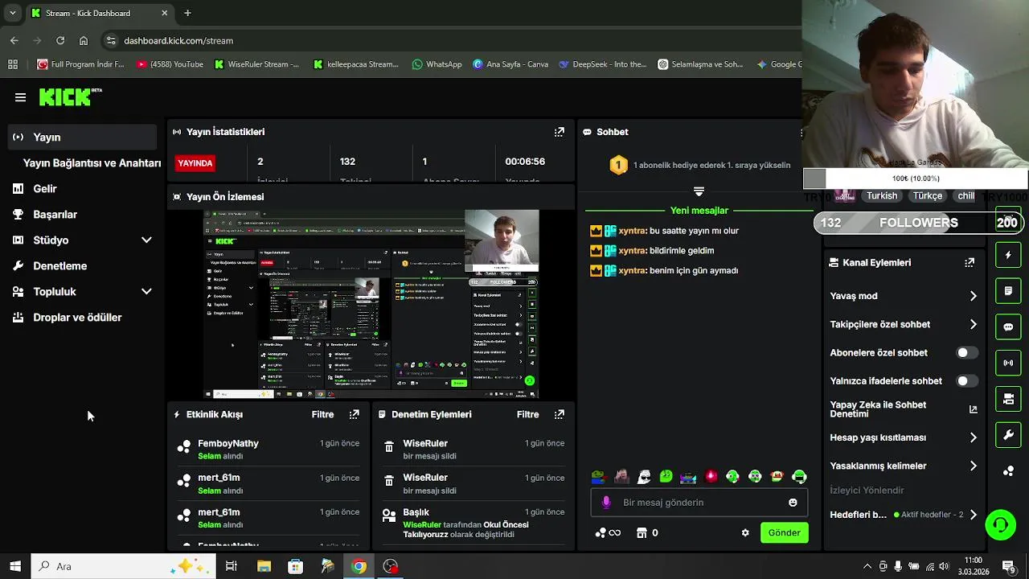Send the message with Gönder button
The height and width of the screenshot is (579, 1029).
[784, 532]
